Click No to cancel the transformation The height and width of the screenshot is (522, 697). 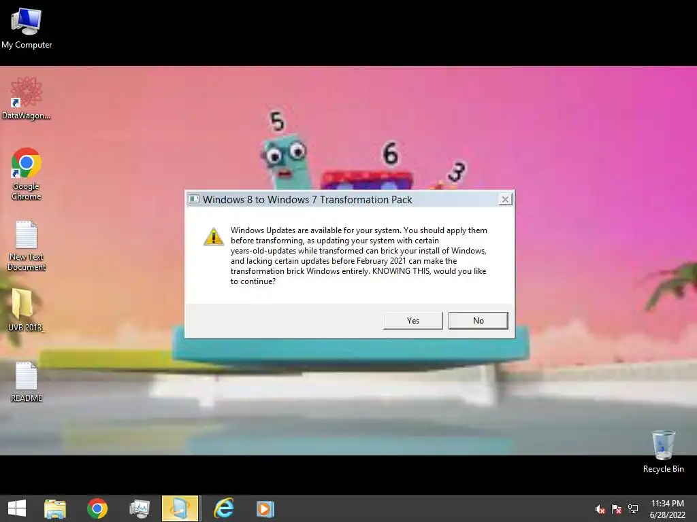click(479, 321)
